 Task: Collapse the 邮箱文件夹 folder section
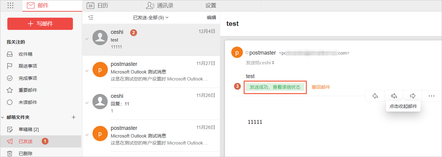coord(3,117)
